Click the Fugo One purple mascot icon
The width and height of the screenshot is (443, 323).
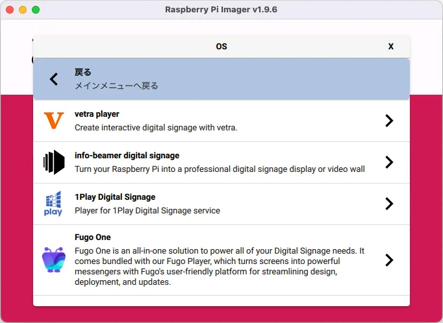[54, 260]
